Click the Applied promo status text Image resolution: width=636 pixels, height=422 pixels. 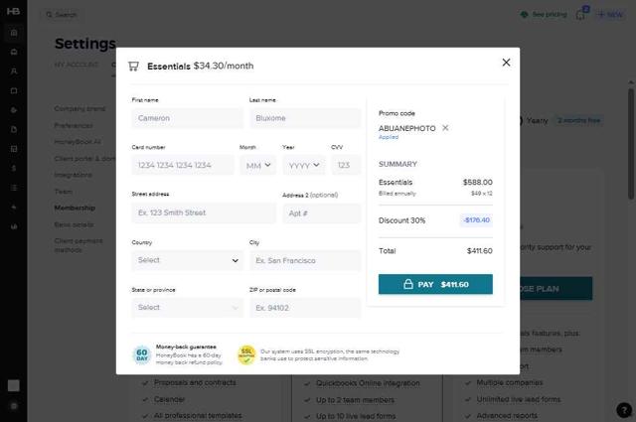coord(389,137)
